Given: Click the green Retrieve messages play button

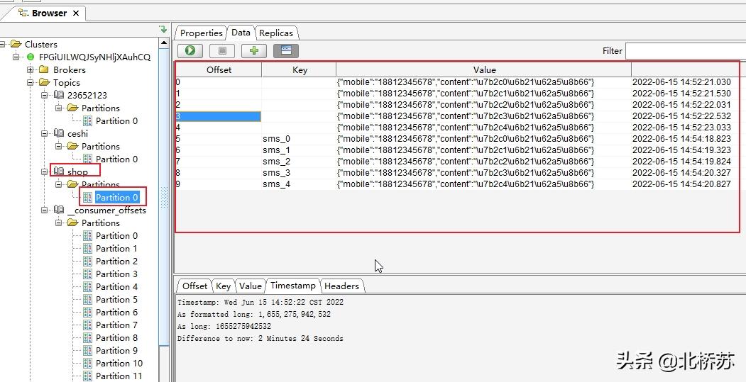Looking at the screenshot, I should pos(190,50).
